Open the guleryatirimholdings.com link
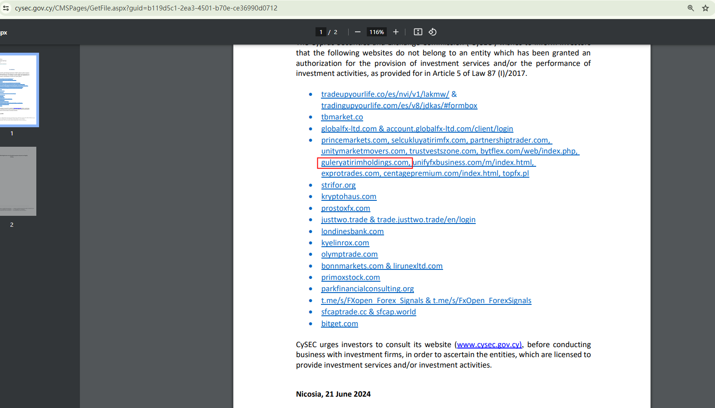Screen dimensions: 715x408 (365, 163)
